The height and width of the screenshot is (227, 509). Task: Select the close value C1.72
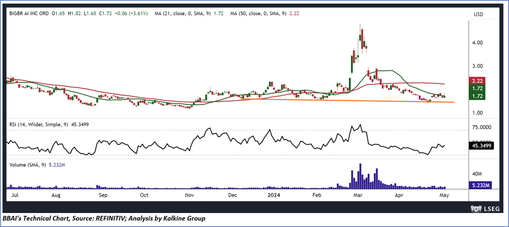click(x=105, y=14)
